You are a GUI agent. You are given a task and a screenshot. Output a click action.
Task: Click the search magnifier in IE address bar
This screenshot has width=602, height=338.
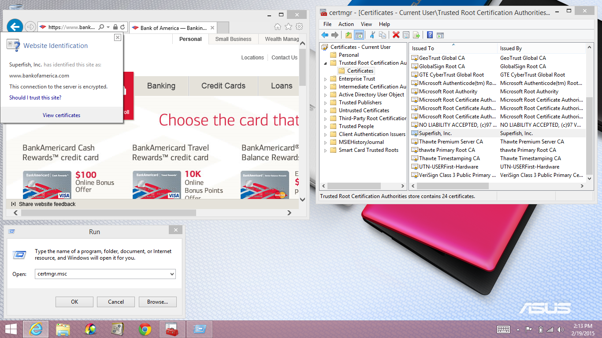tap(101, 27)
